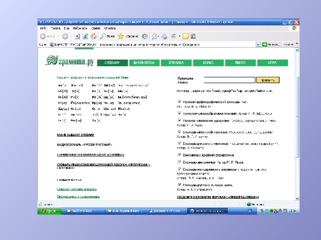Screen dimensions: 321x240
Task: Click the page scrollbar up arrow
Action: [297, 50]
